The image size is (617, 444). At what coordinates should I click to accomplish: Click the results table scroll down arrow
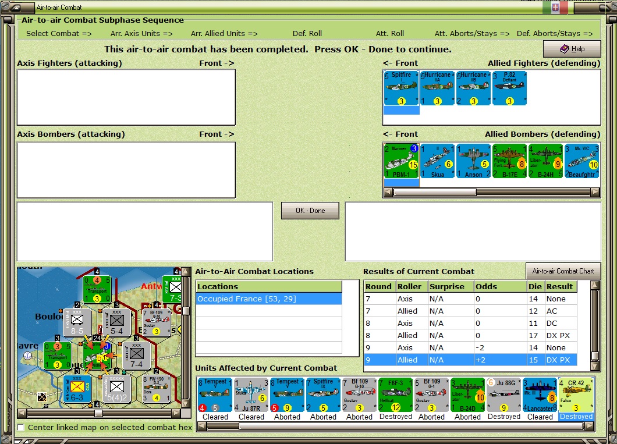pos(595,367)
